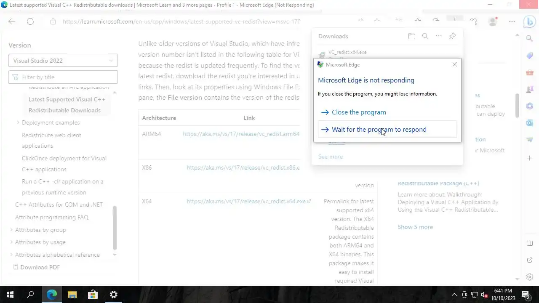Dismiss the Microsoft Edge not responding dialog
539x303 pixels.
pyautogui.click(x=454, y=65)
